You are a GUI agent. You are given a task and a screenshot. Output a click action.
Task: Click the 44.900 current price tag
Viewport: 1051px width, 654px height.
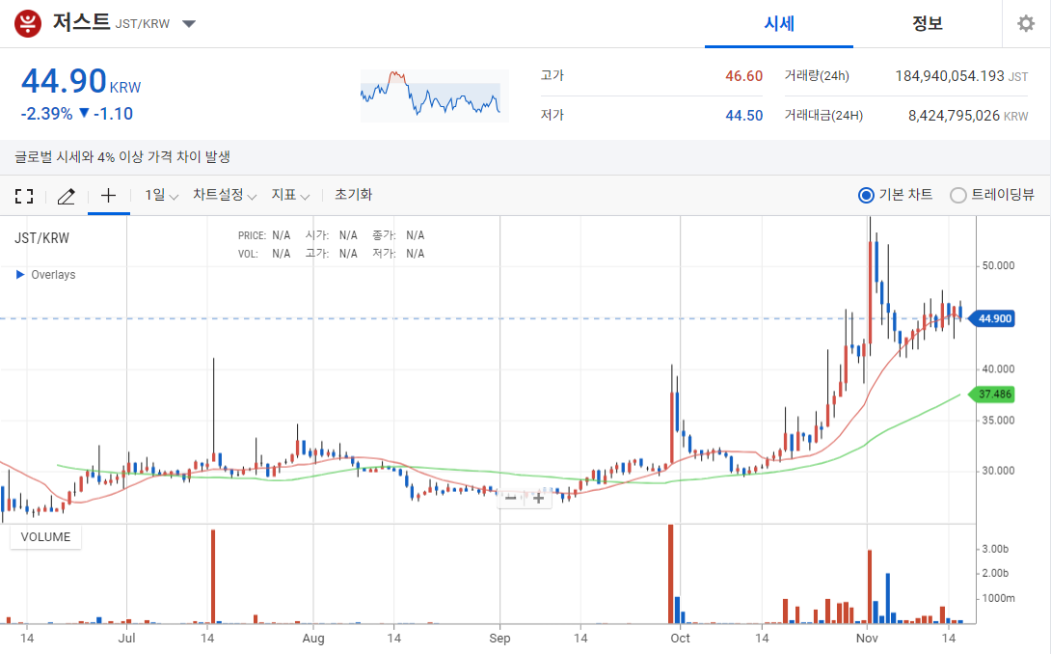tap(993, 318)
